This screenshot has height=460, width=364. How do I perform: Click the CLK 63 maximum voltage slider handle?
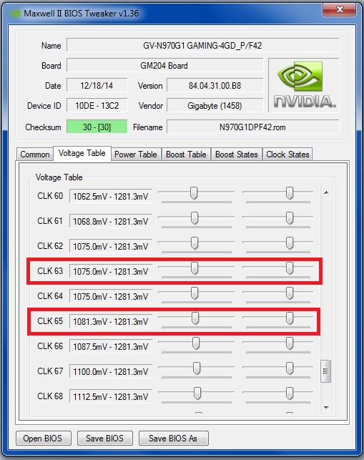click(x=290, y=268)
